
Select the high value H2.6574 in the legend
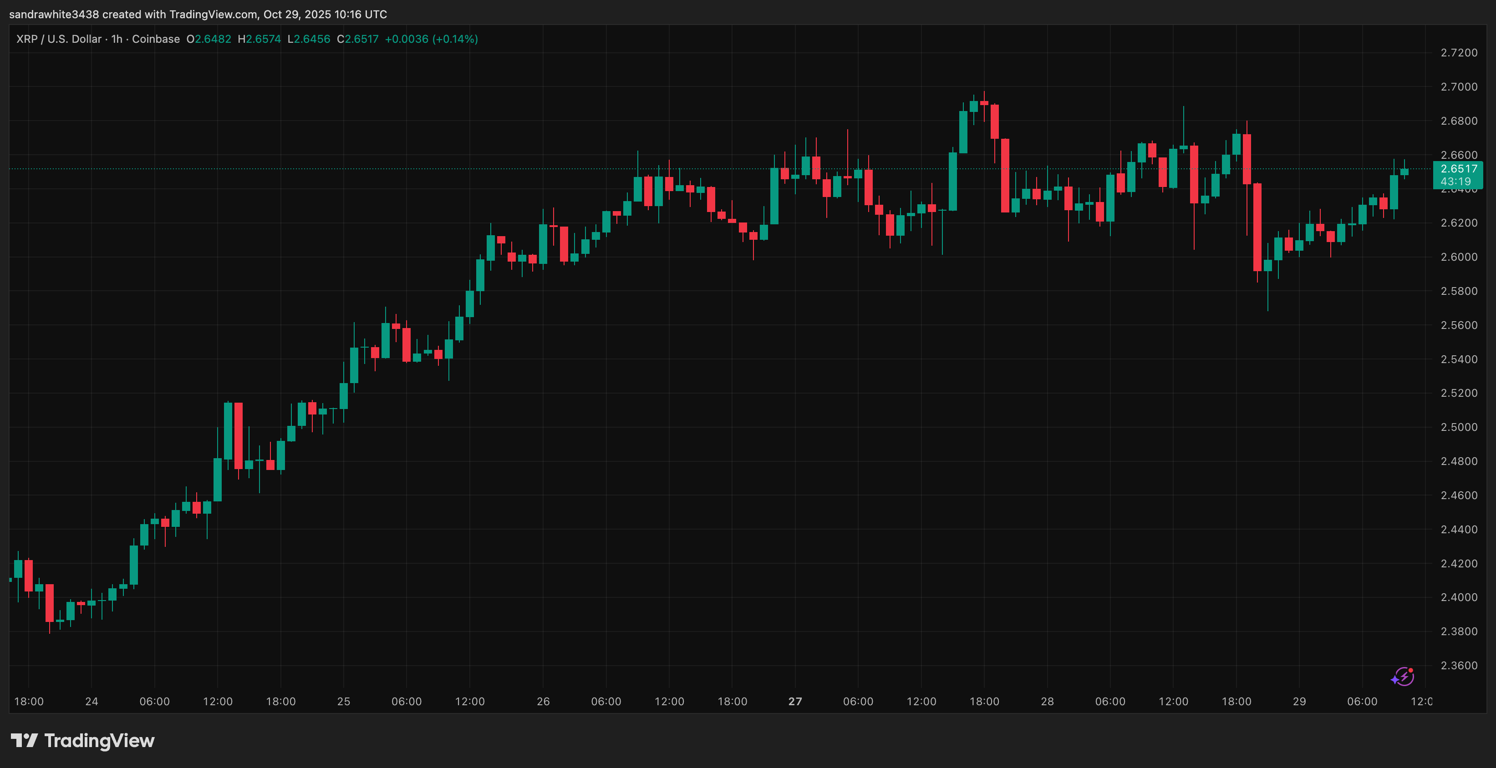pos(260,39)
